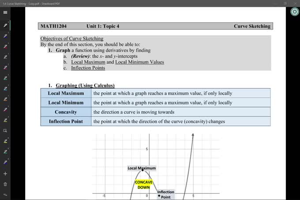Image resolution: width=300 pixels, height=200 pixels.
Task: Click the 'Local Minimum' table row label
Action: [66, 103]
